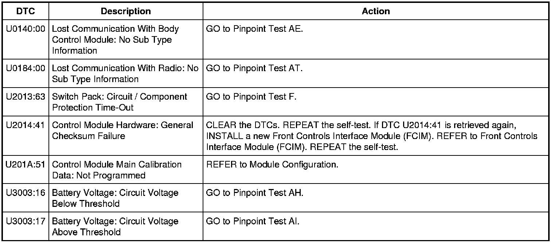Open the 'GO to Pinpoint Test F' action
Image resolution: width=554 pixels, height=243 pixels.
pos(251,97)
